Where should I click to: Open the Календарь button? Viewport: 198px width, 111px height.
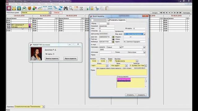(x=187, y=13)
